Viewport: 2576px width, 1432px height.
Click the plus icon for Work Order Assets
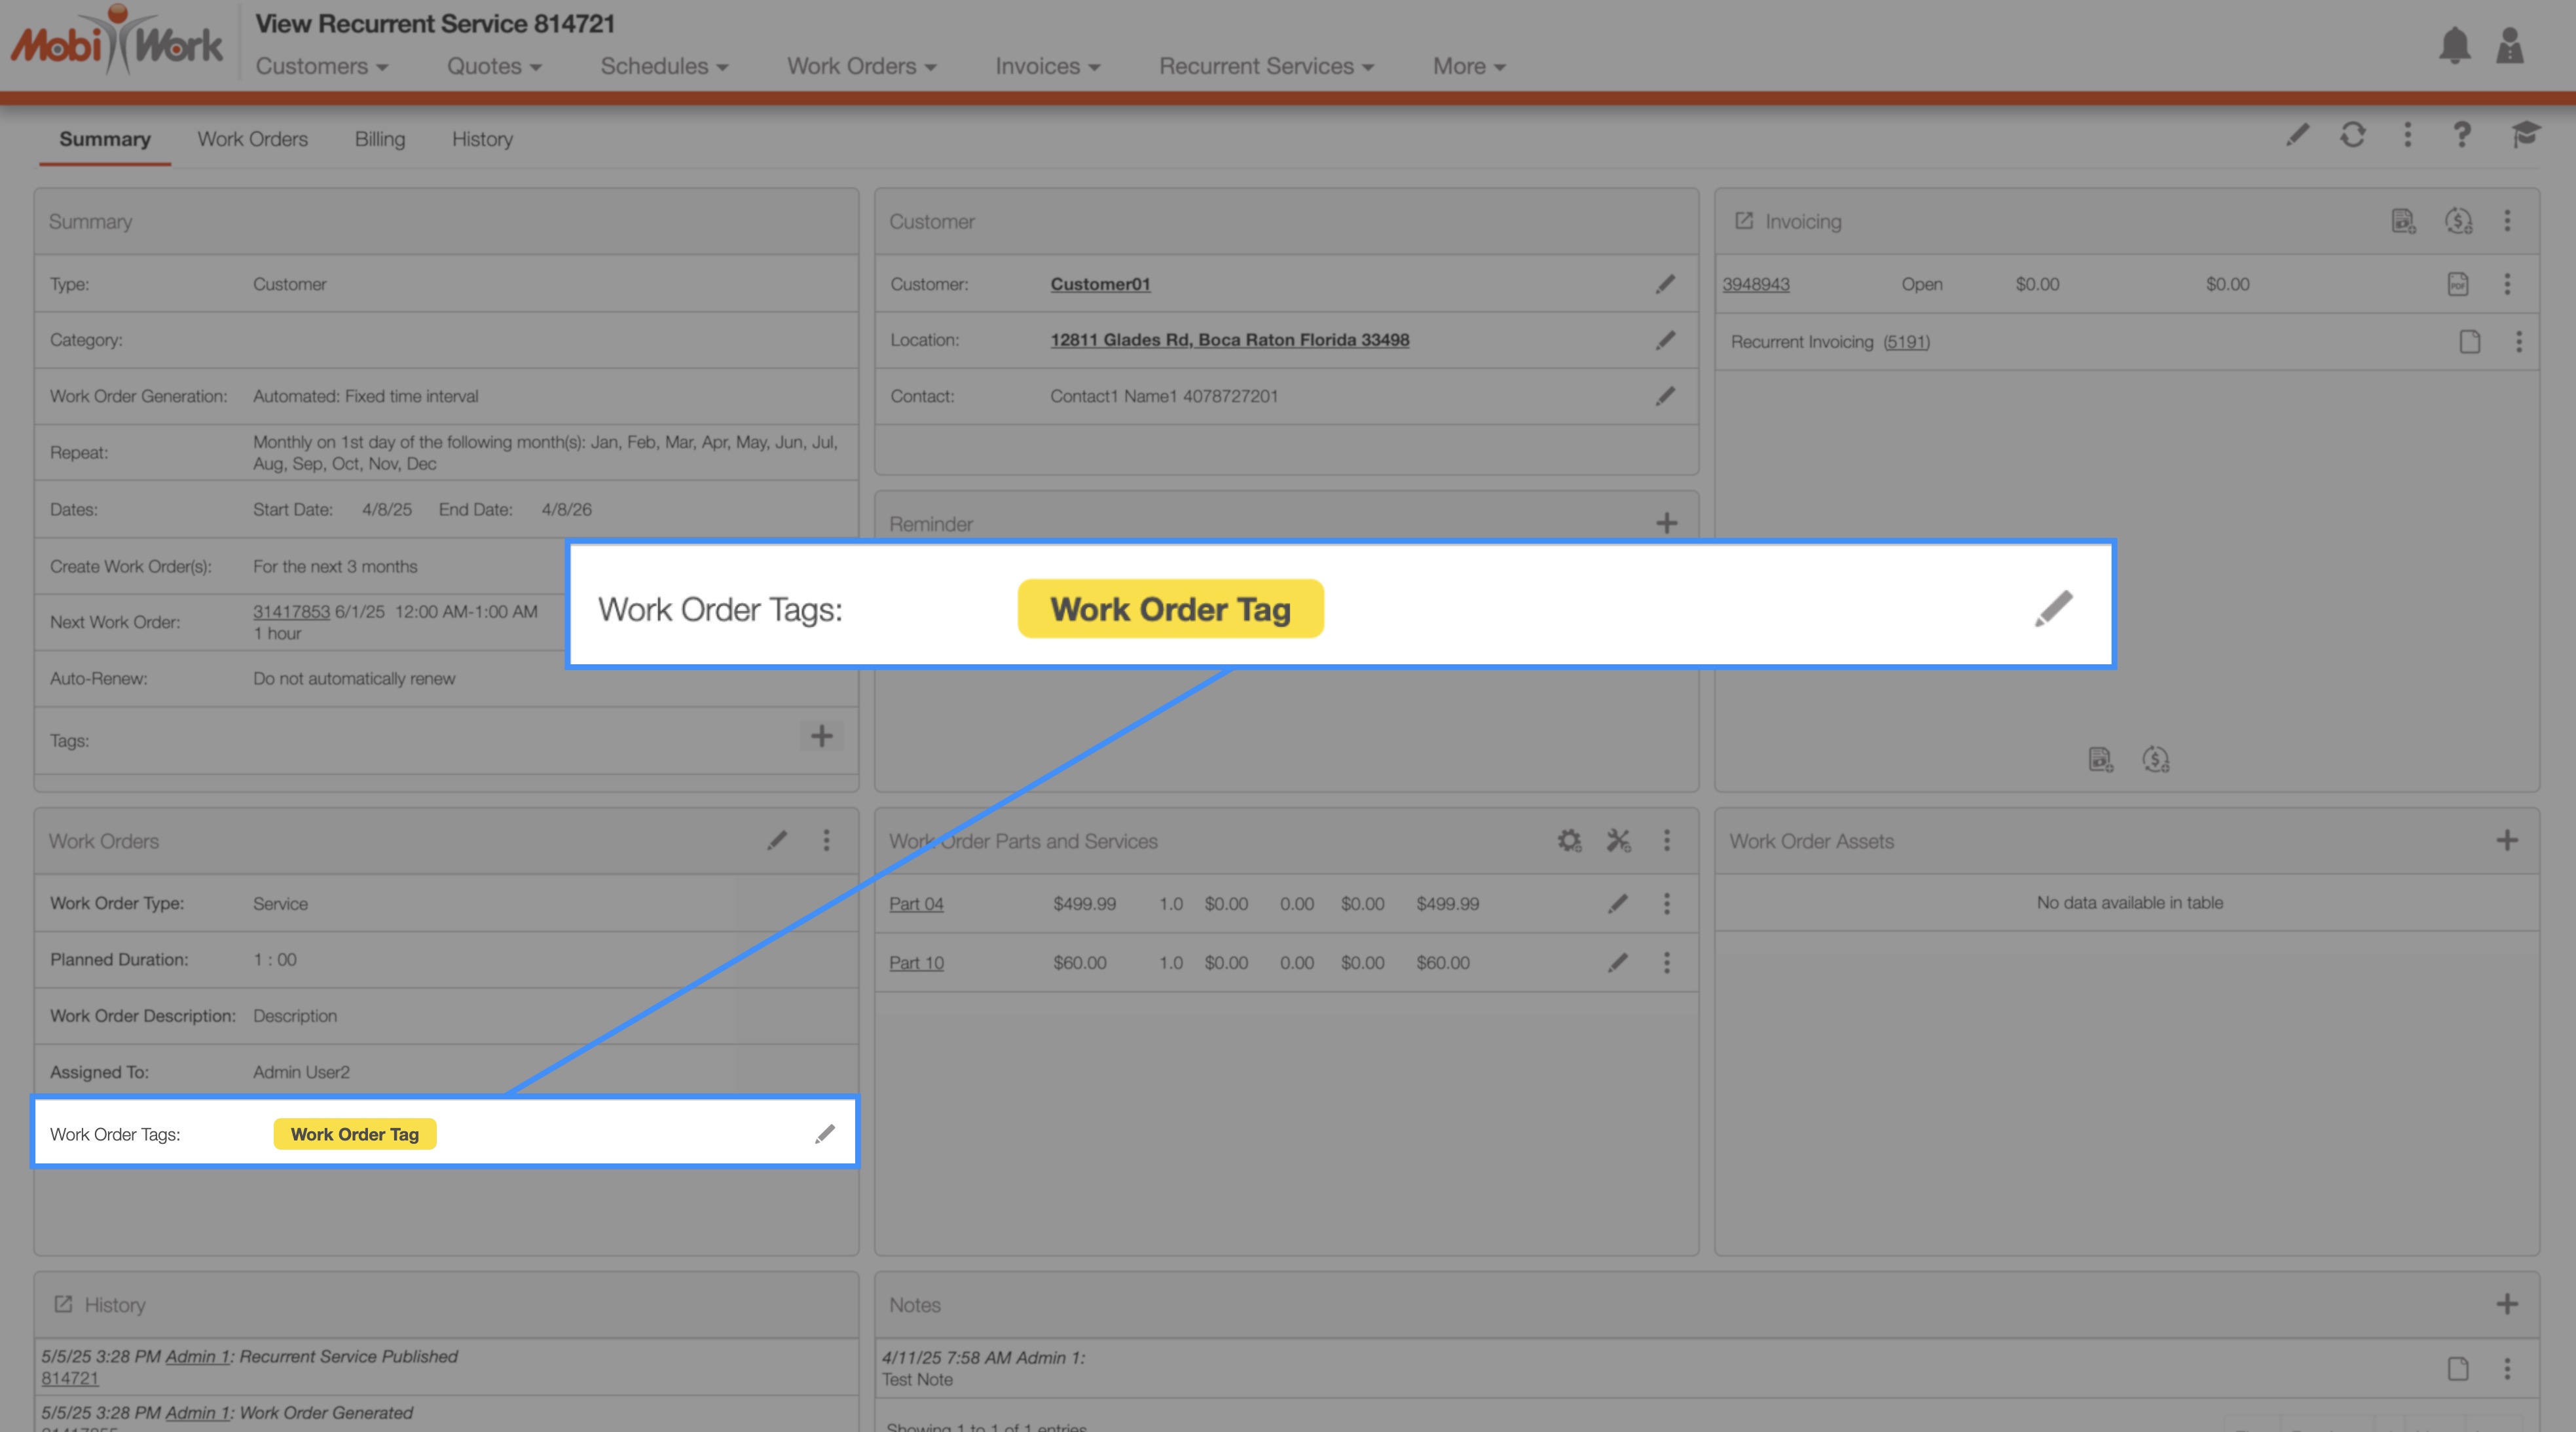click(x=2506, y=840)
